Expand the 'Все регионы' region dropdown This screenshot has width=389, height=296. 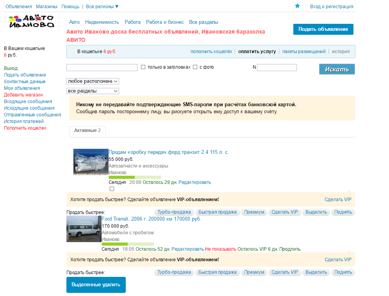click(102, 7)
